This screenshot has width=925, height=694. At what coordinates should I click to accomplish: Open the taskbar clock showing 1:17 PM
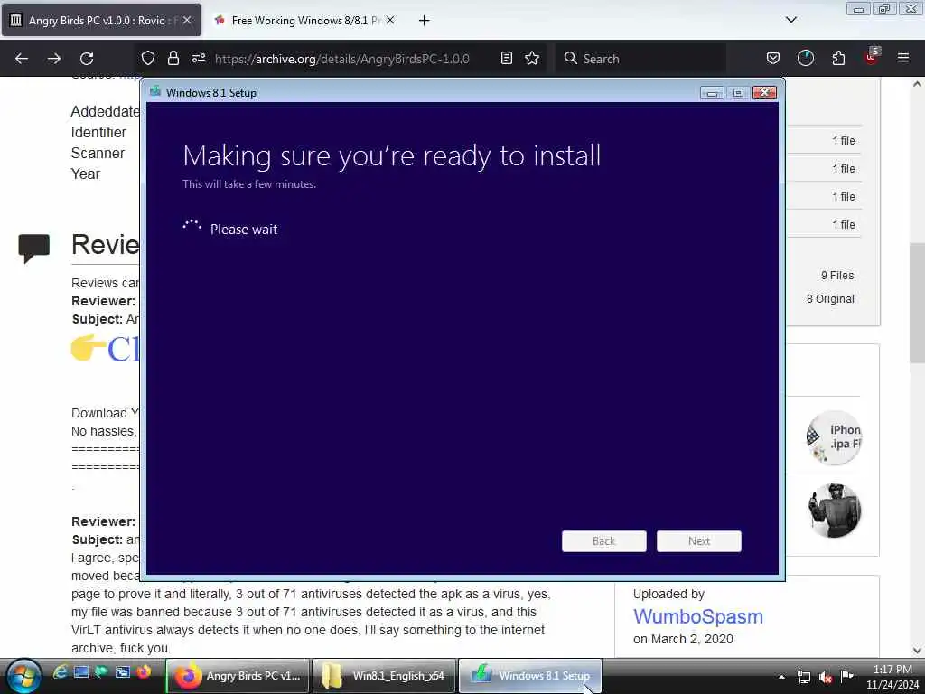point(892,677)
